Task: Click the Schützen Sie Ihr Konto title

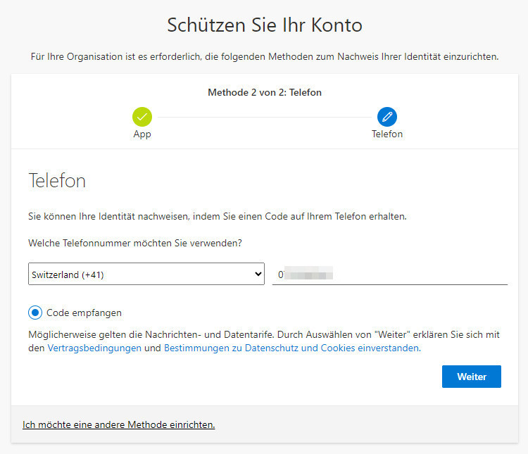Action: [264, 26]
